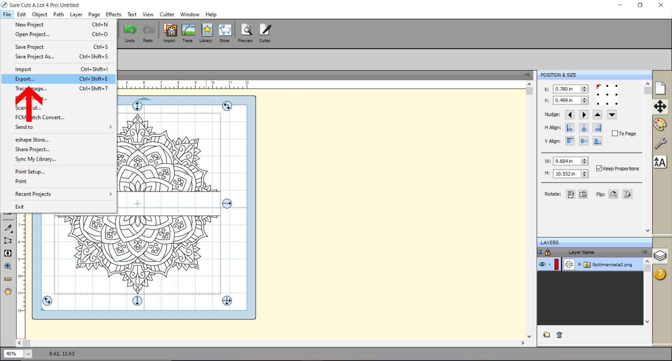Open the Cutter menu in menu bar
This screenshot has width=672, height=361.
[x=167, y=14]
